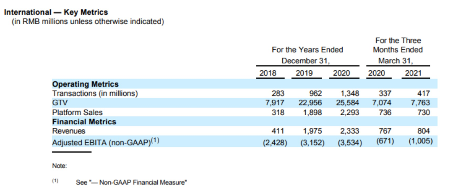Screen dimensions: 453x192
Task: Click the 'International — Key Metrics' heading
Action: (x=56, y=13)
